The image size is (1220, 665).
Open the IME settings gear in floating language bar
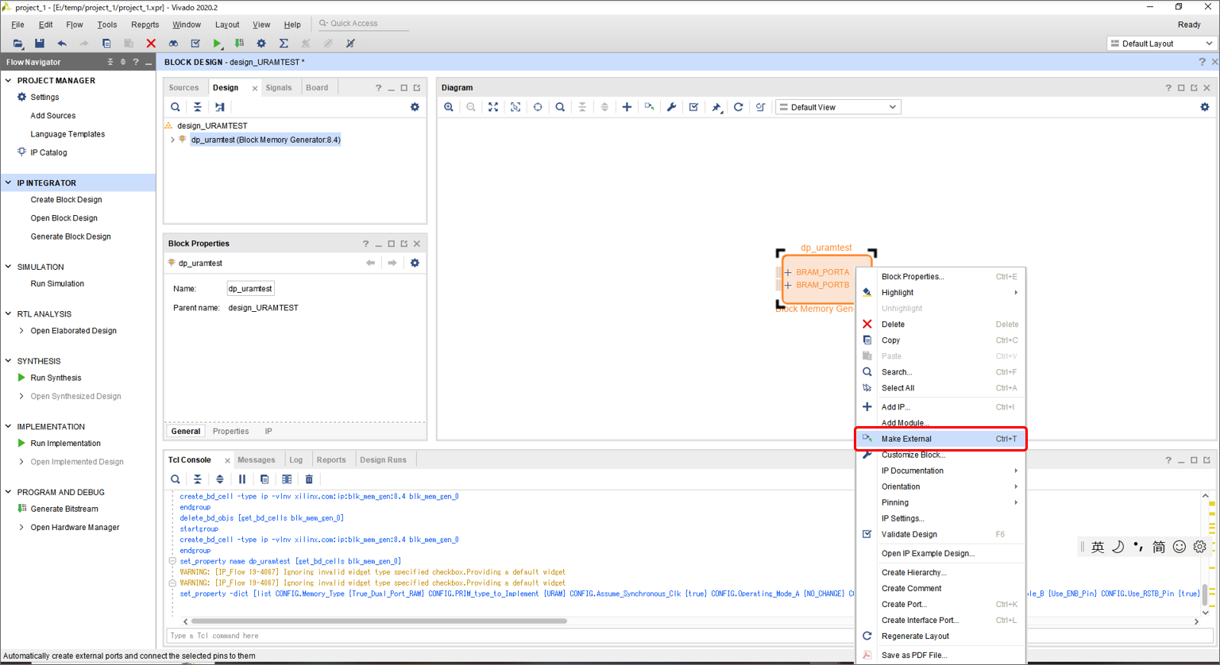(x=1199, y=547)
